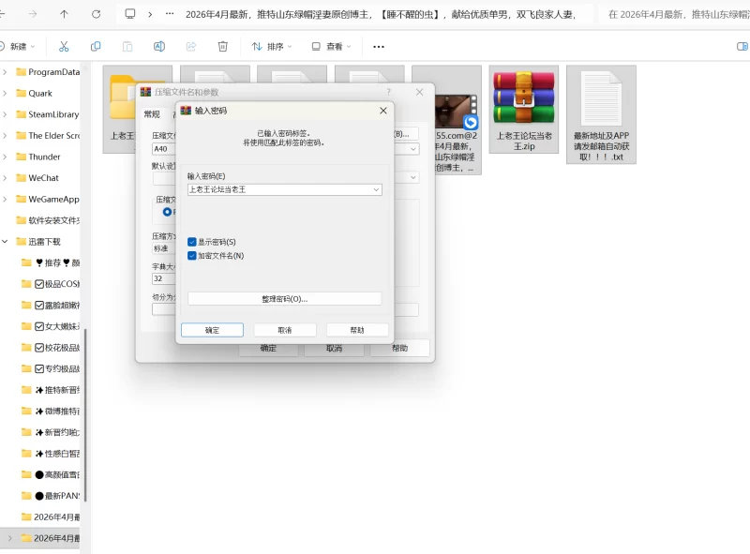Viewport: 750px width, 554px height.
Task: Click the Share icon in toolbar
Action: pos(191,47)
